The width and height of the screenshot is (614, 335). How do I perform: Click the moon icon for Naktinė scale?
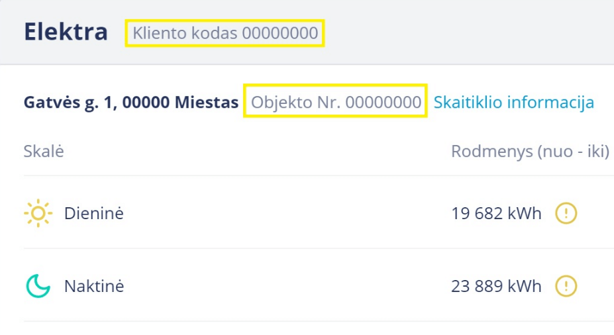coord(38,286)
